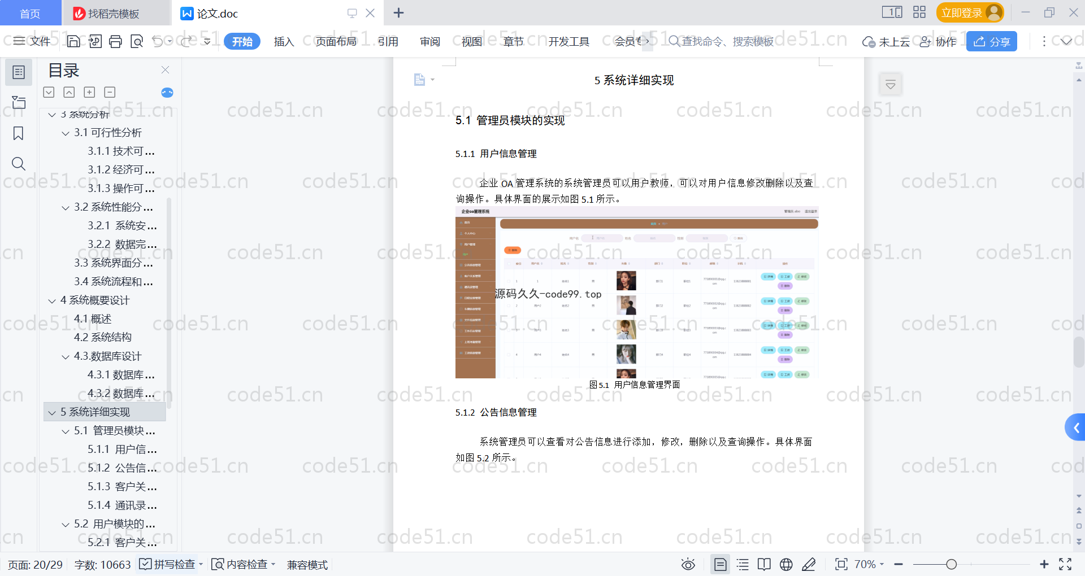This screenshot has height=576, width=1085.
Task: Collapse the 3.2 系统性能分 outline node
Action: pyautogui.click(x=66, y=208)
